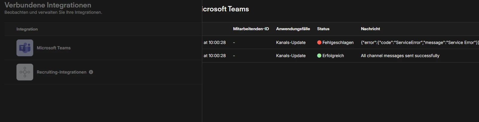Sort by Mitarbeitenden-ID column header
Viewport: 479px width, 122px height.
[x=251, y=29]
